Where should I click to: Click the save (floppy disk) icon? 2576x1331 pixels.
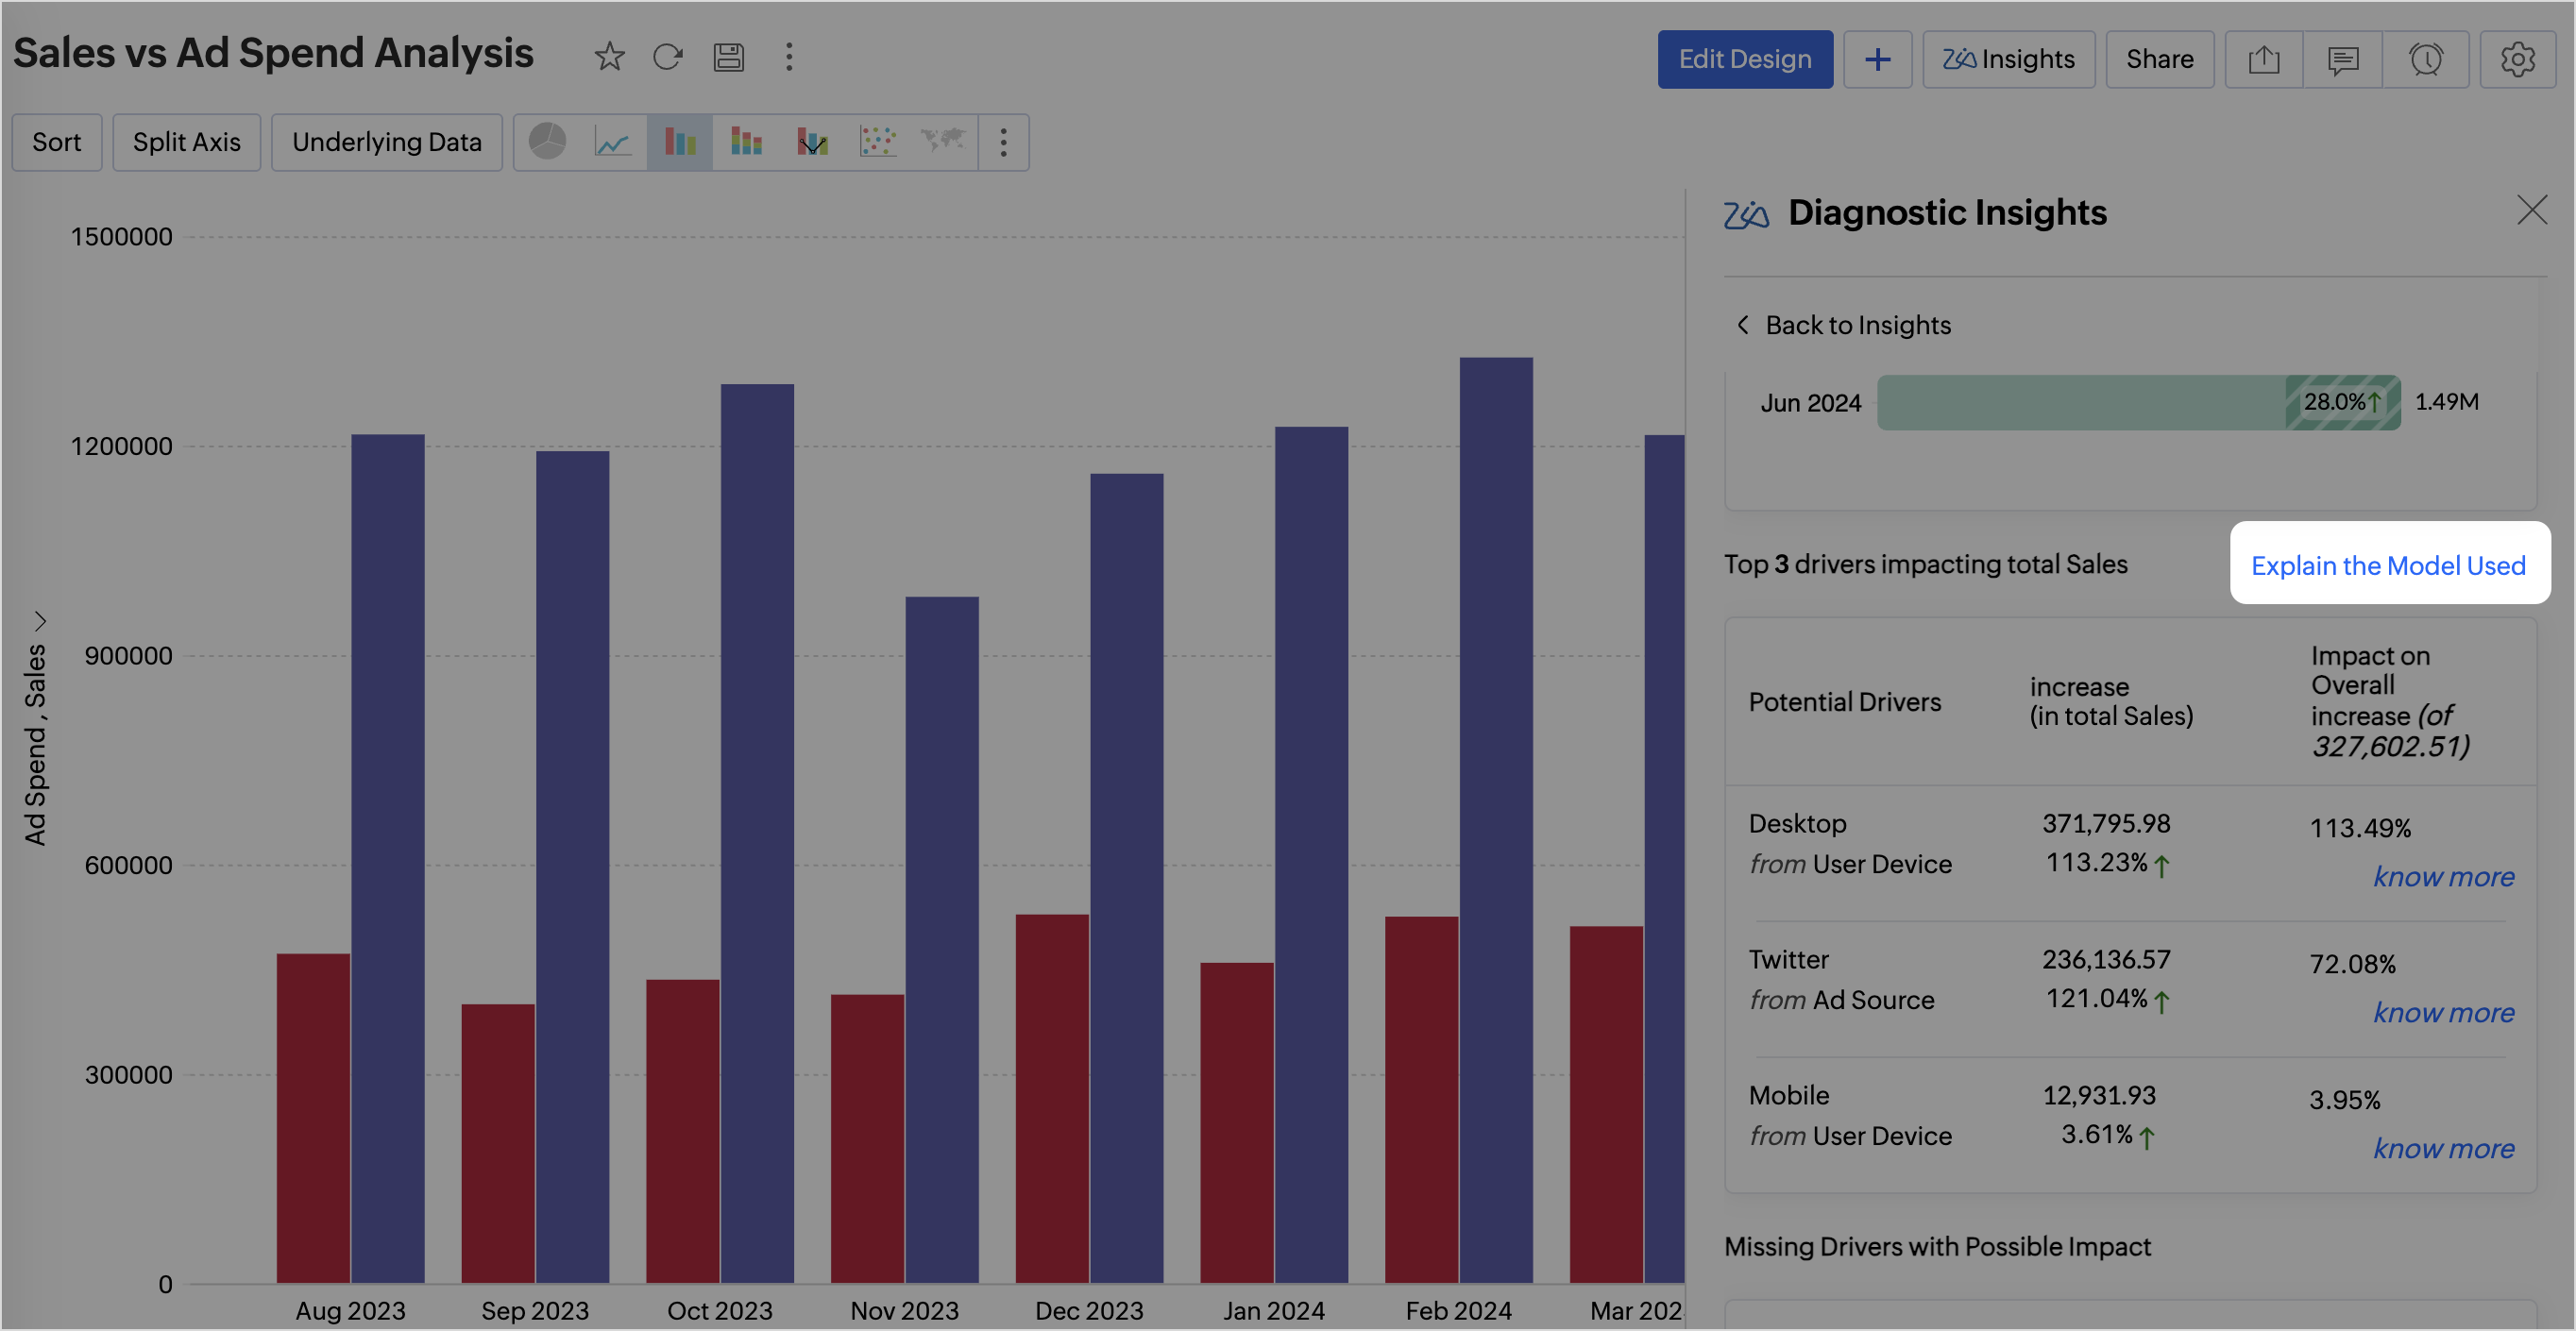(x=728, y=57)
